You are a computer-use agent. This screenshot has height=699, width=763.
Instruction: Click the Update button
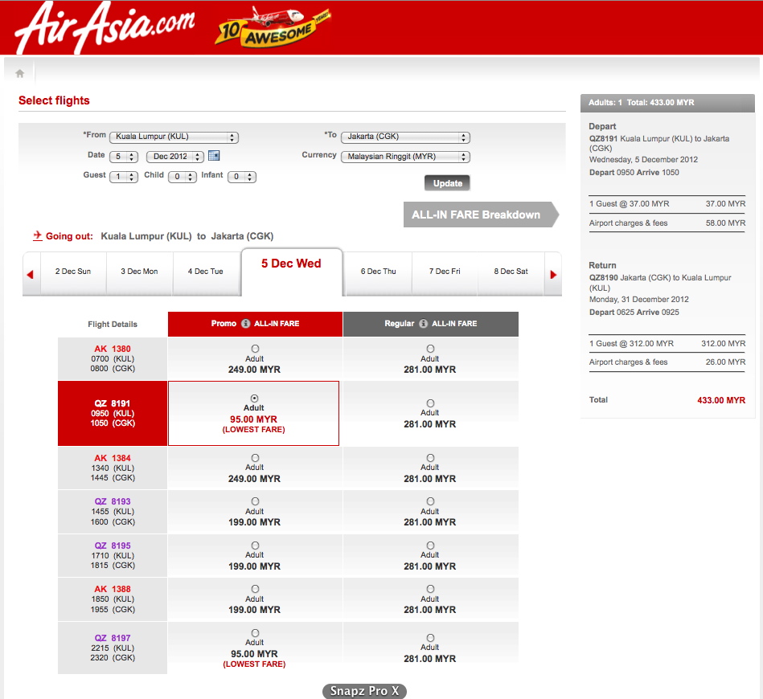pyautogui.click(x=447, y=183)
